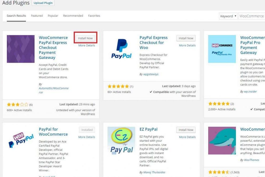This screenshot has height=177, width=265.
Task: Click the WooCommerce PayPal Pro plugin icon
Action: pyautogui.click(x=222, y=49)
